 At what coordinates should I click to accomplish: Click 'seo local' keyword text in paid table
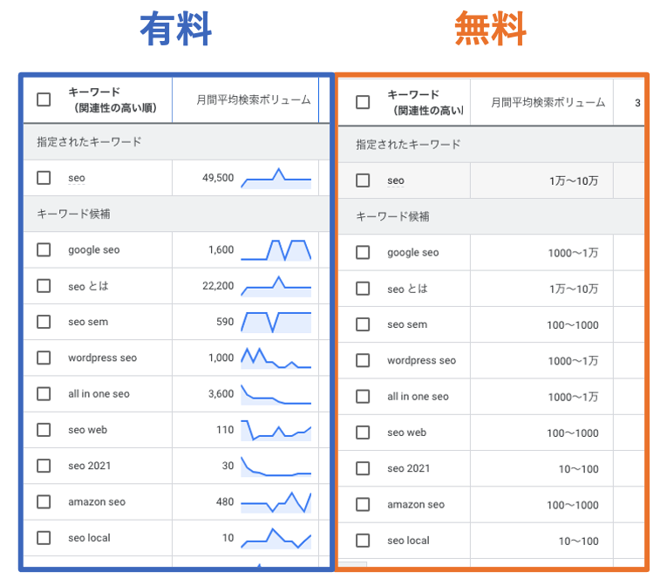[x=89, y=538]
